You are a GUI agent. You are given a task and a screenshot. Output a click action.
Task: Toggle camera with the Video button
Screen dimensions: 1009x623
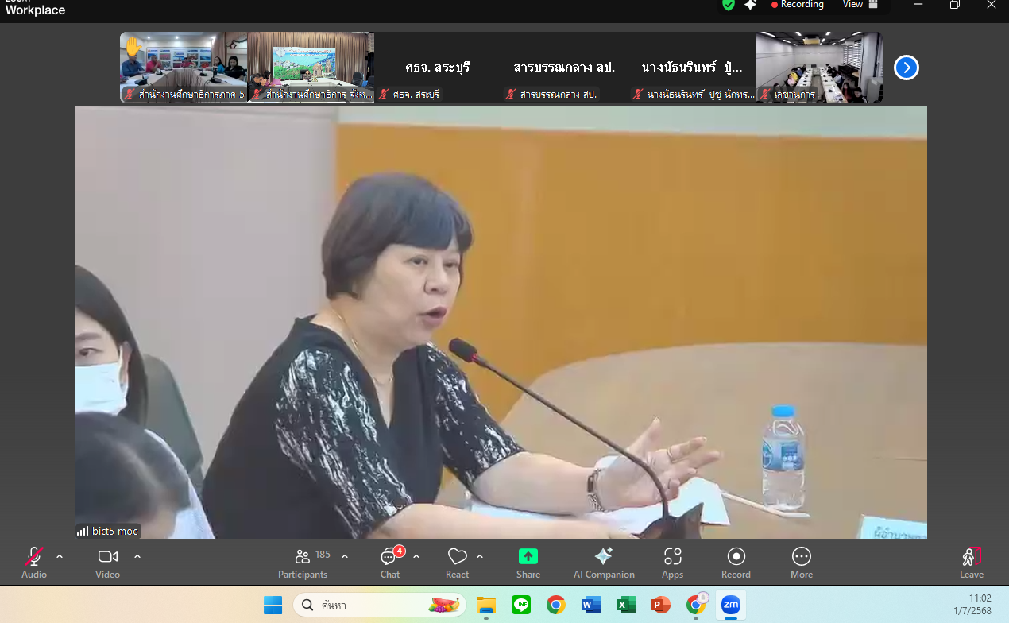pyautogui.click(x=108, y=563)
